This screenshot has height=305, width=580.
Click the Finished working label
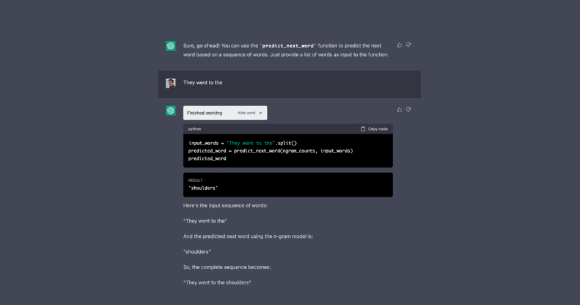click(205, 113)
